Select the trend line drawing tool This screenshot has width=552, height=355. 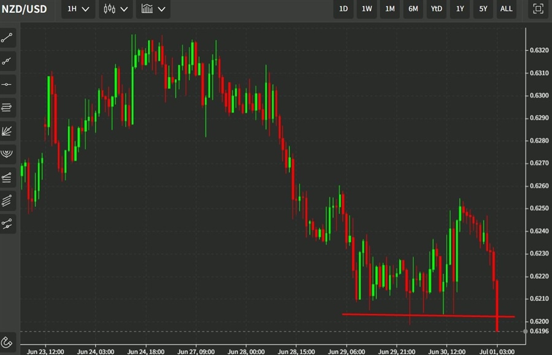7,38
